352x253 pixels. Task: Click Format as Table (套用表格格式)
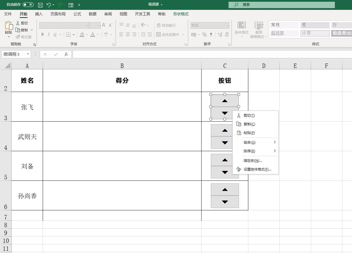(258, 29)
